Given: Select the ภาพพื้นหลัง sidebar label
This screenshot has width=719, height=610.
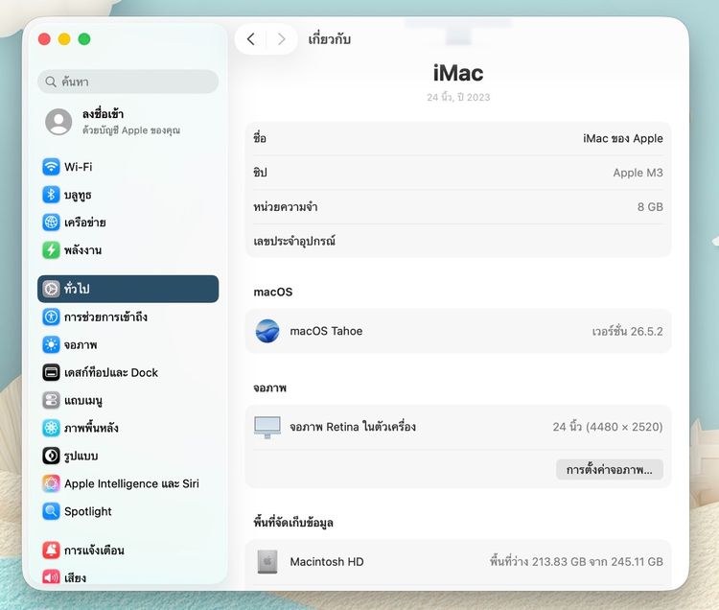Looking at the screenshot, I should coord(91,428).
